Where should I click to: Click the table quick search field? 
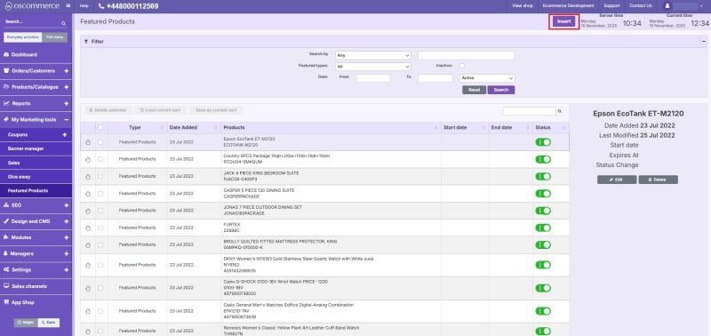[x=529, y=110]
